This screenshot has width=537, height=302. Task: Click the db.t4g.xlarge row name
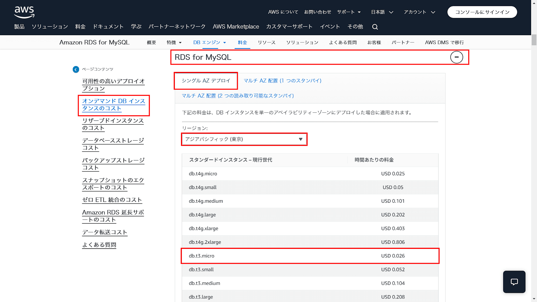point(204,228)
